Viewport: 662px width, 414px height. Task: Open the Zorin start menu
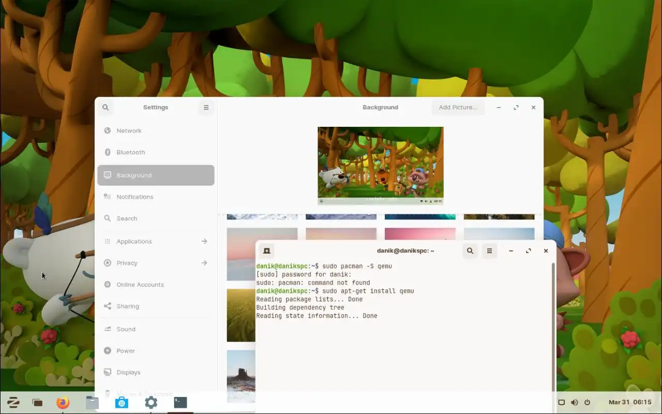[13, 403]
